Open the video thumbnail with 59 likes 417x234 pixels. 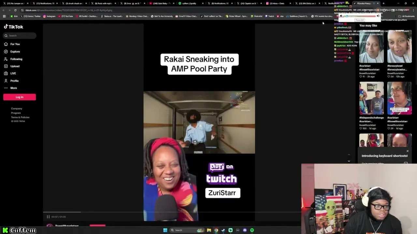(x=399, y=98)
